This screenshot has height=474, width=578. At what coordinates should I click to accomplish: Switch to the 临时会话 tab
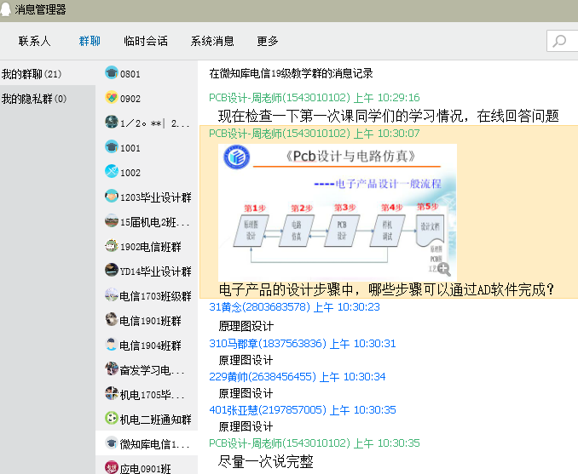146,41
